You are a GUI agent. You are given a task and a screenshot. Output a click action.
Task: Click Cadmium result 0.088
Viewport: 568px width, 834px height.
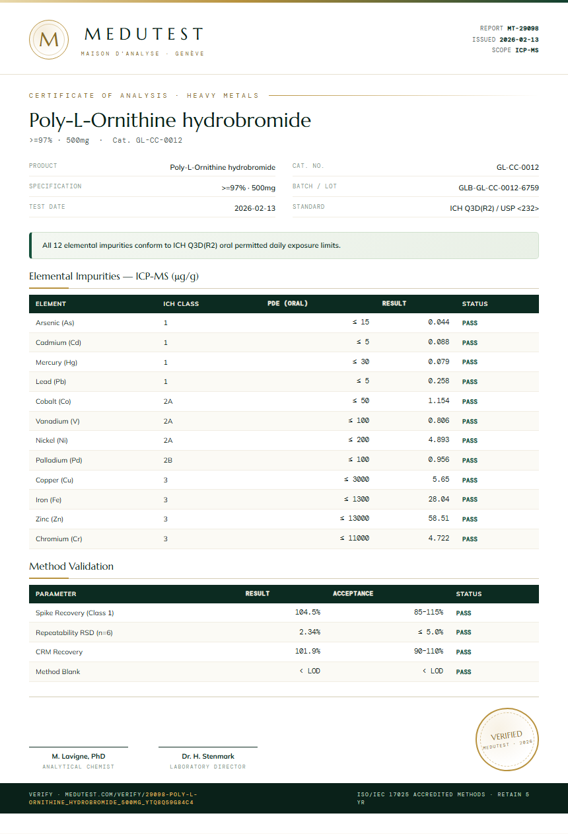click(439, 342)
